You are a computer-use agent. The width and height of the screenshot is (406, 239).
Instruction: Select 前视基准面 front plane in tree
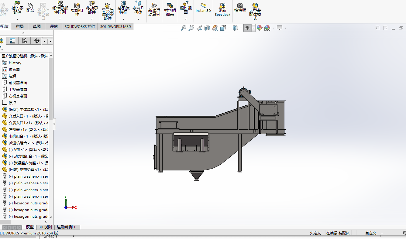pos(18,83)
